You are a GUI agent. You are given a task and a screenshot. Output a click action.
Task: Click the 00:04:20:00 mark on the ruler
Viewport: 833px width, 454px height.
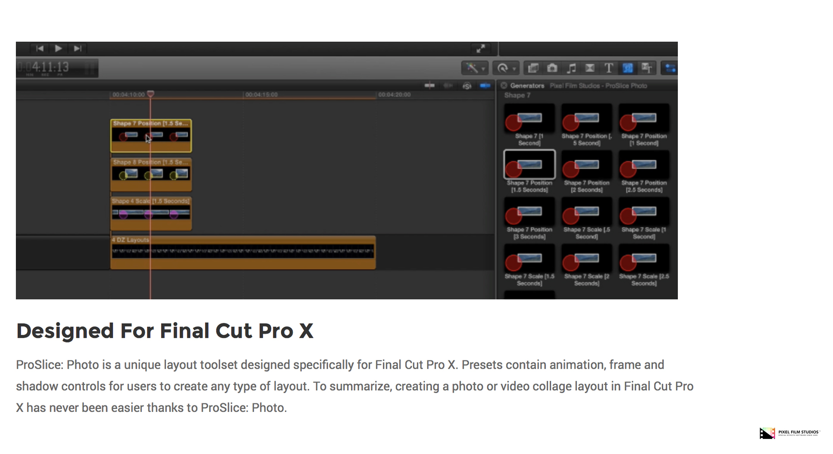point(394,95)
